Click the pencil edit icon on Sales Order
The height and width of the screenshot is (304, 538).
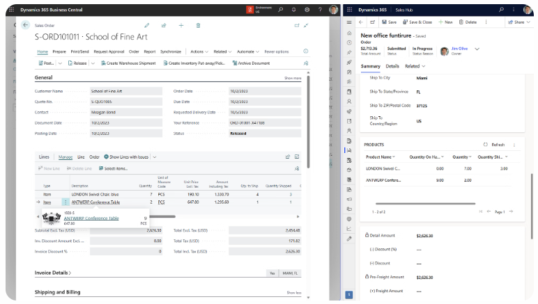[x=147, y=25]
